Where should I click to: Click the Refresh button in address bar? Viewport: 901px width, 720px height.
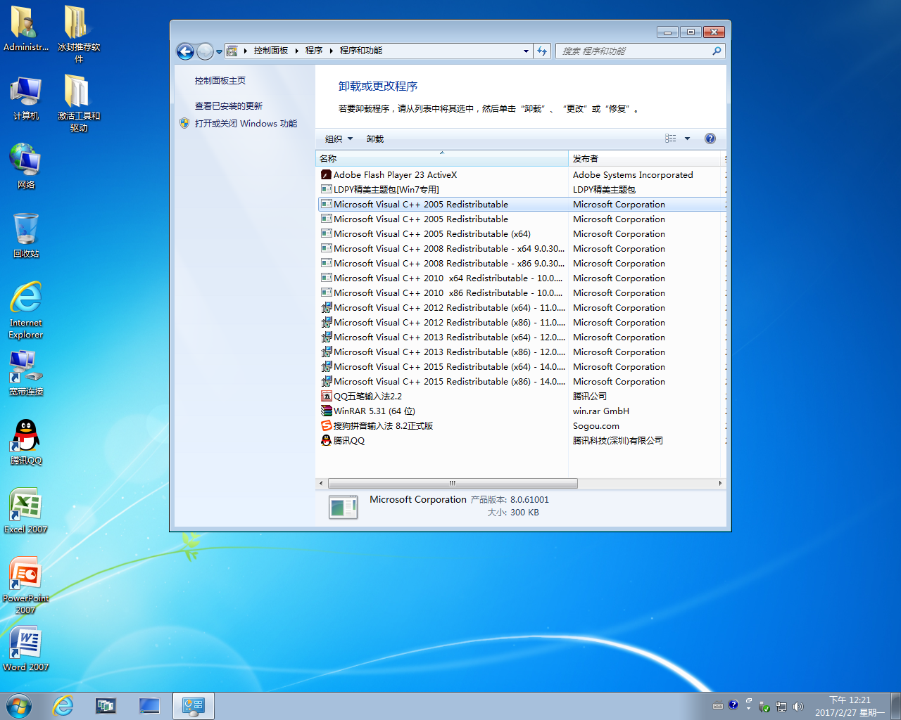click(542, 51)
